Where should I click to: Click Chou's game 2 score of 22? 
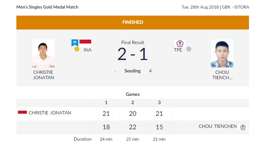(x=132, y=127)
